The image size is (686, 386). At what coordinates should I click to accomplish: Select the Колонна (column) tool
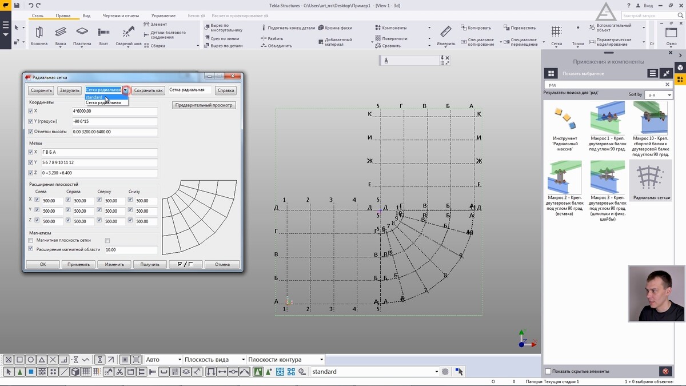click(39, 33)
